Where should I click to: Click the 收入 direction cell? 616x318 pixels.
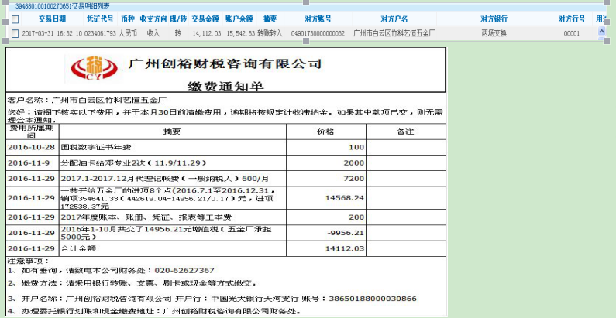(153, 34)
